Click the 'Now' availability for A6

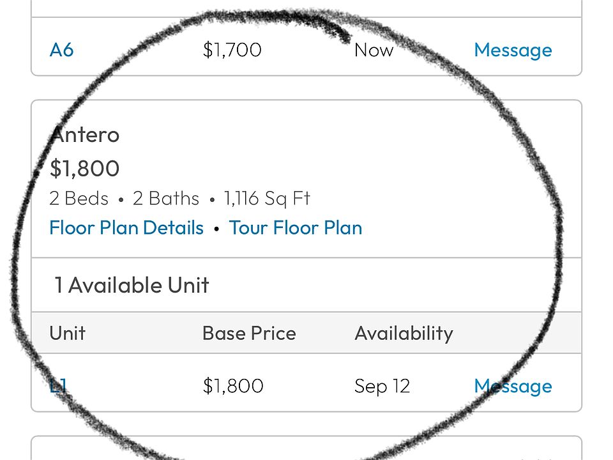point(374,50)
